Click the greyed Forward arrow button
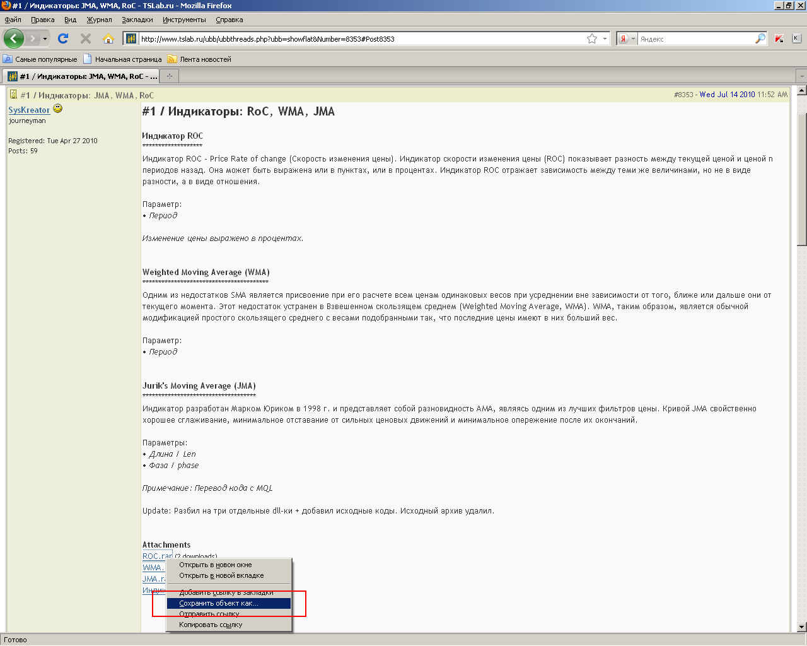 [x=32, y=38]
